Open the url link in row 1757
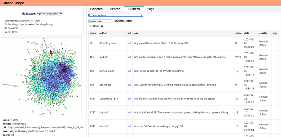 (129, 112)
